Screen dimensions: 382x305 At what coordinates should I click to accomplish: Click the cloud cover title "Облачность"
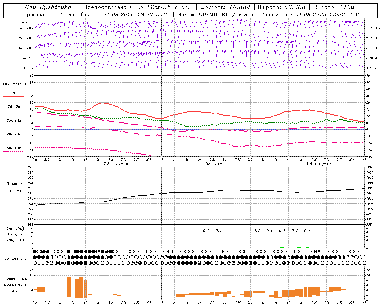tap(15, 258)
